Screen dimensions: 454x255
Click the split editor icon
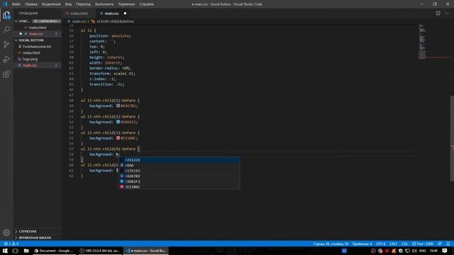click(438, 13)
